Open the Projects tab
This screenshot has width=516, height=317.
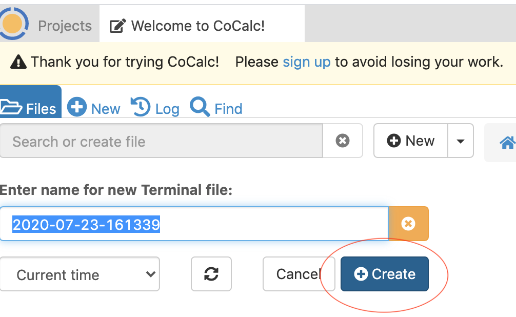coord(65,26)
